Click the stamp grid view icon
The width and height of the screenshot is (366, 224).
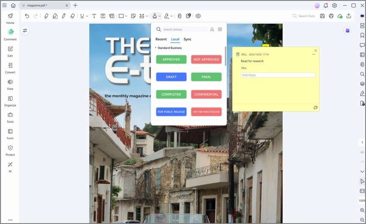[x=220, y=29]
